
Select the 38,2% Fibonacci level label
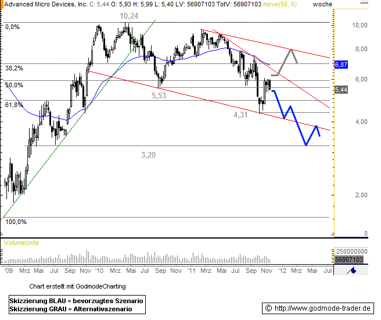13,68
